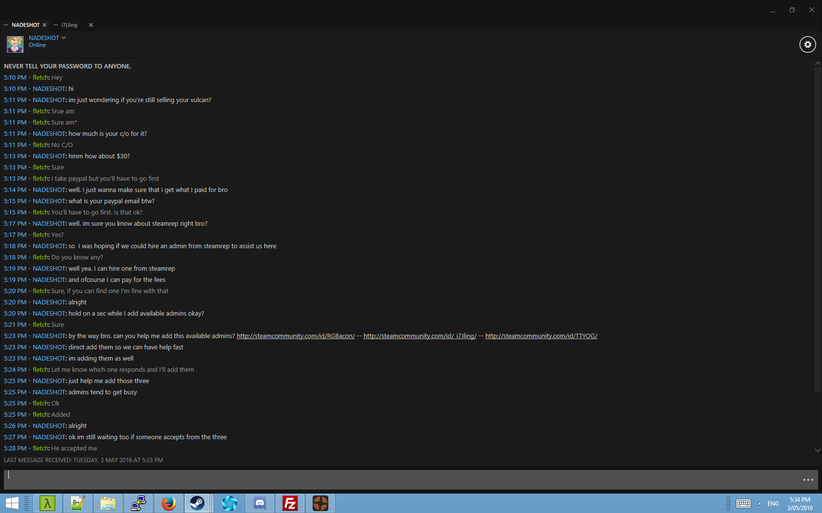Expand the NADESHOT name dropdown arrow
Image resolution: width=822 pixels, height=513 pixels.
(x=64, y=38)
